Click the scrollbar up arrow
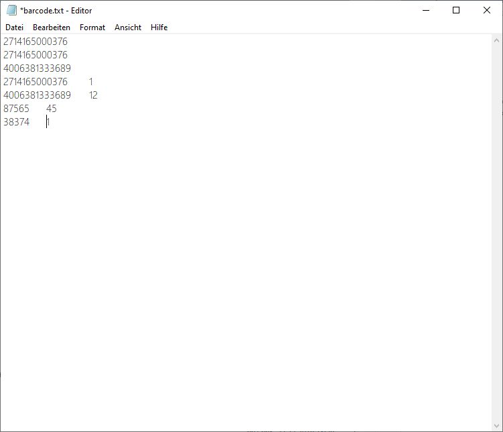The image size is (503, 432). [x=496, y=40]
